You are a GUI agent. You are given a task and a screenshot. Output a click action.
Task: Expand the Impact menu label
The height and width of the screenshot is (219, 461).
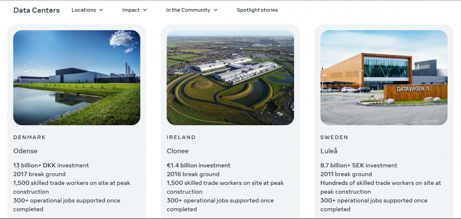[131, 10]
